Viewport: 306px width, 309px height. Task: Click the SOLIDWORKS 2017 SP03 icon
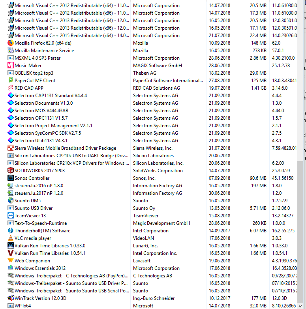(x=10, y=170)
